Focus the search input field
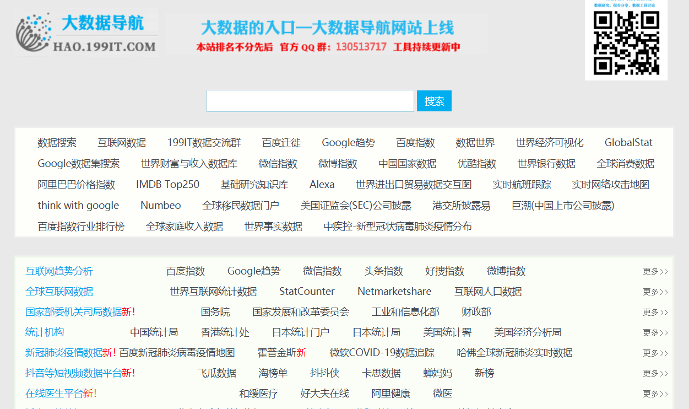Image resolution: width=689 pixels, height=409 pixels. (310, 101)
